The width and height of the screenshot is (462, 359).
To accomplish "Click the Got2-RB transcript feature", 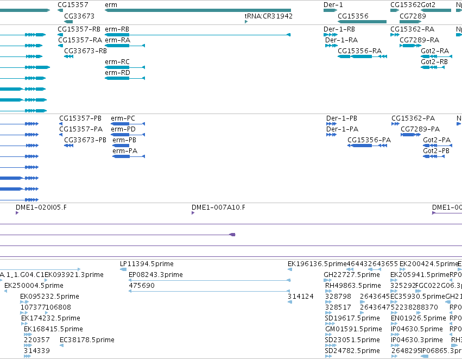I will point(433,67).
